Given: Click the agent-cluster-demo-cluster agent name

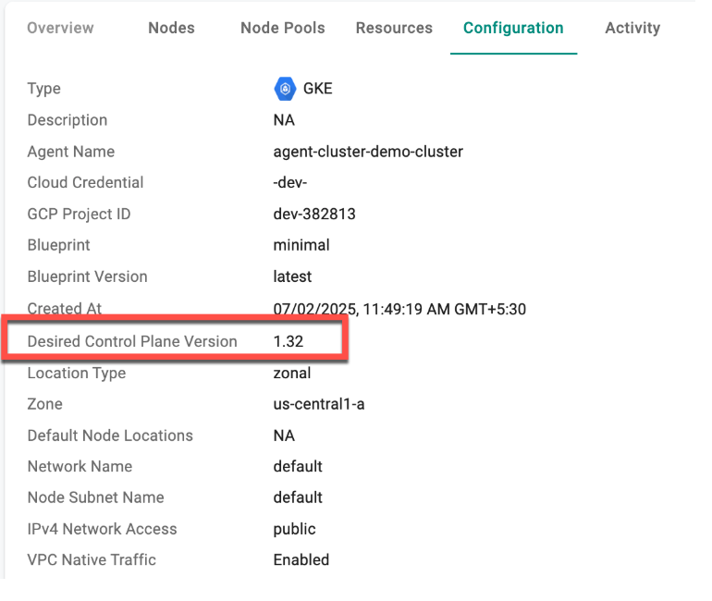Looking at the screenshot, I should click(x=368, y=152).
